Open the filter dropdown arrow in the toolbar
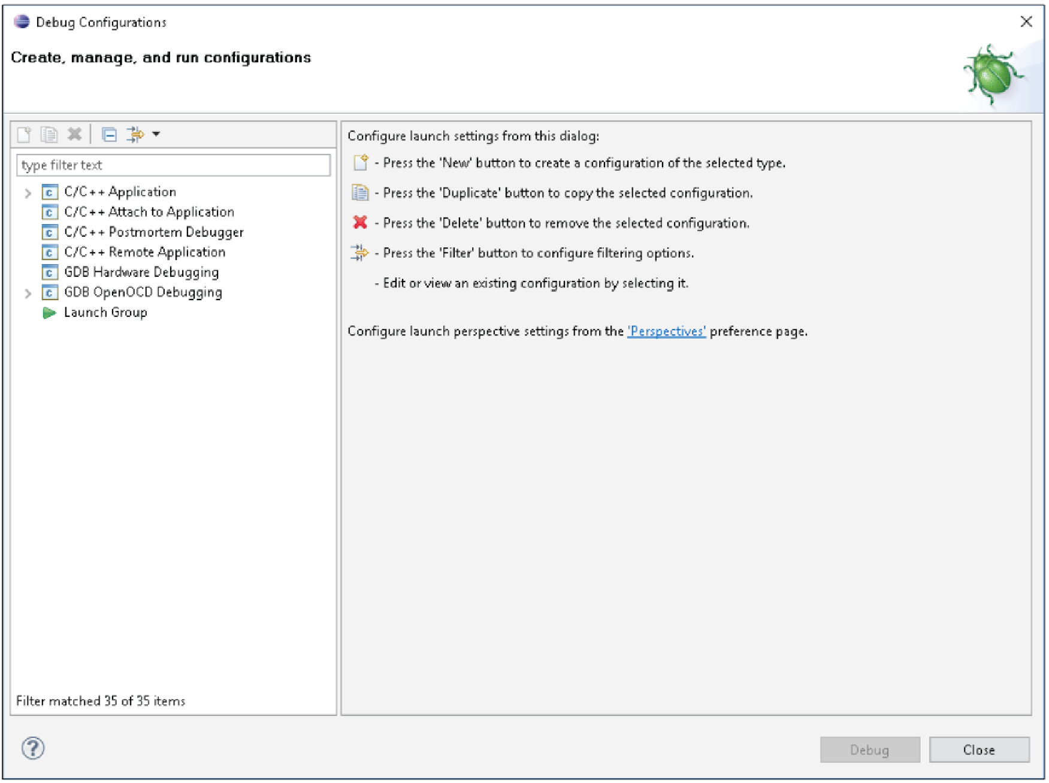Screen dimensions: 1049x783 tap(156, 134)
